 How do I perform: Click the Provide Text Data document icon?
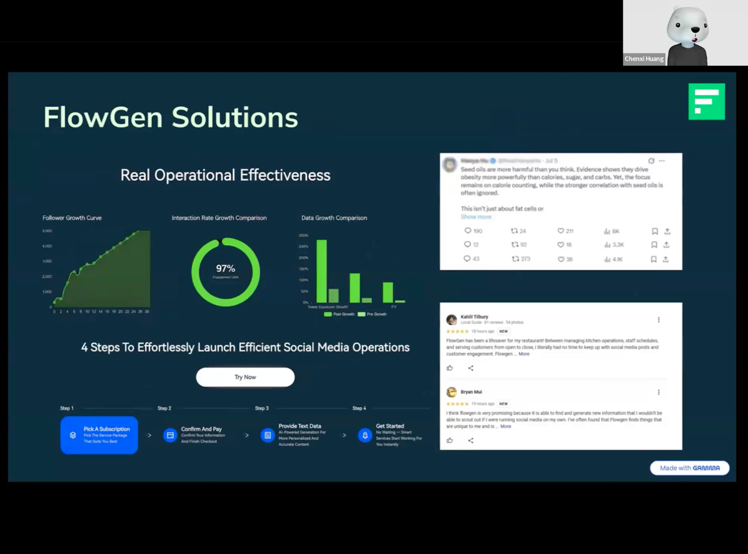click(x=267, y=435)
